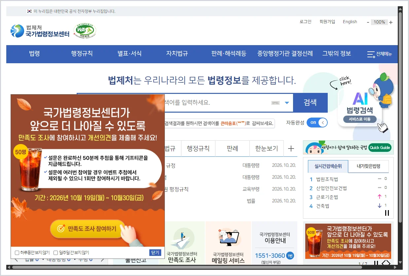Open ranked item 건축법
The image size is (409, 276).
[323, 206]
